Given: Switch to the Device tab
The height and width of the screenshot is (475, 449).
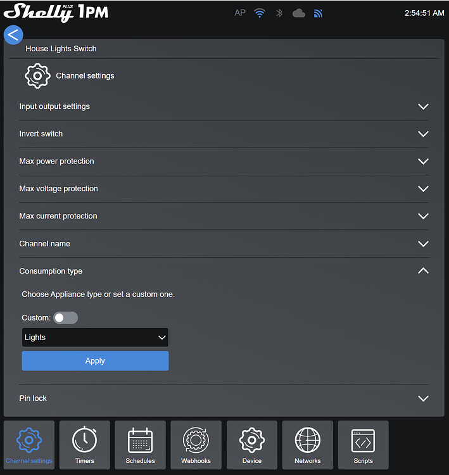Looking at the screenshot, I should click(x=252, y=445).
